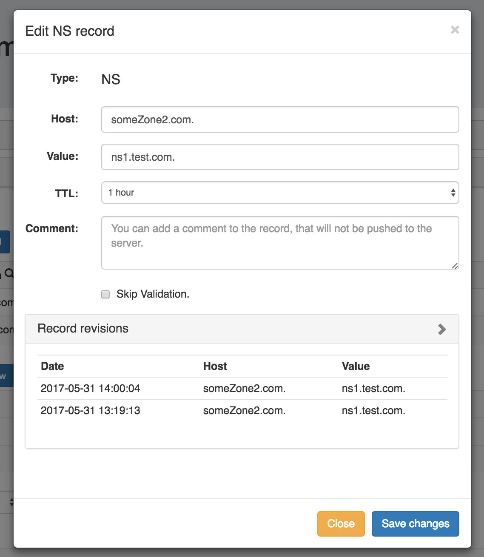Click the magnifier search icon behind the dialog
Viewport: 484px width, 557px height.
coord(9,273)
